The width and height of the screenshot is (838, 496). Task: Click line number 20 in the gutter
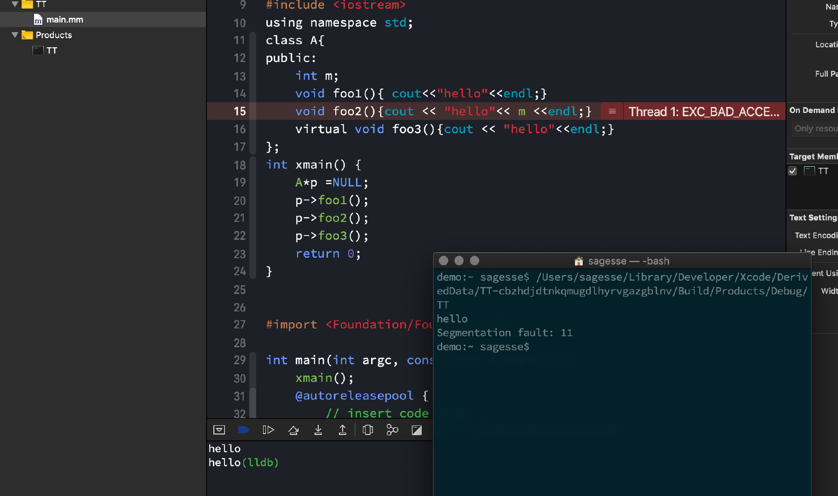[240, 201]
